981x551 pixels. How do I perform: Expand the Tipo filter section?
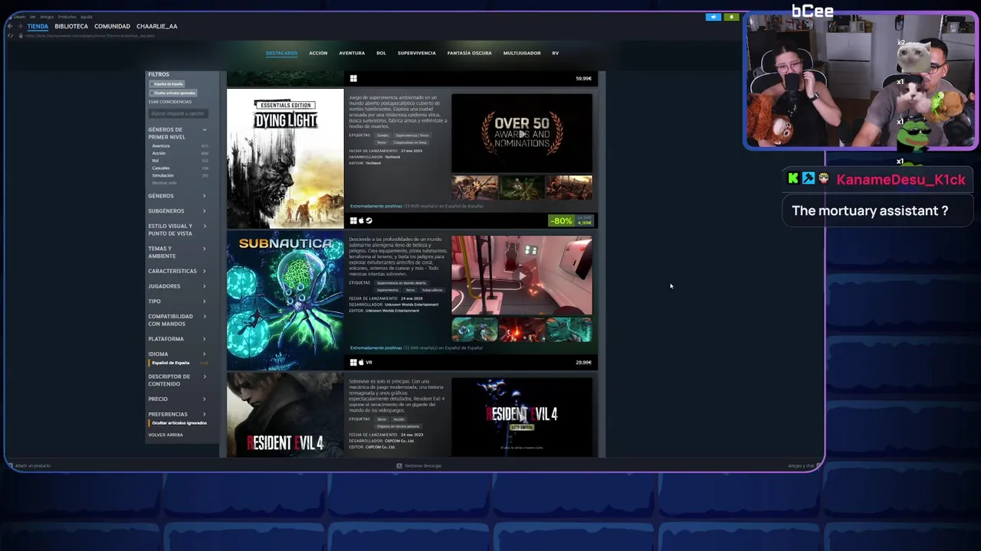coord(178,302)
